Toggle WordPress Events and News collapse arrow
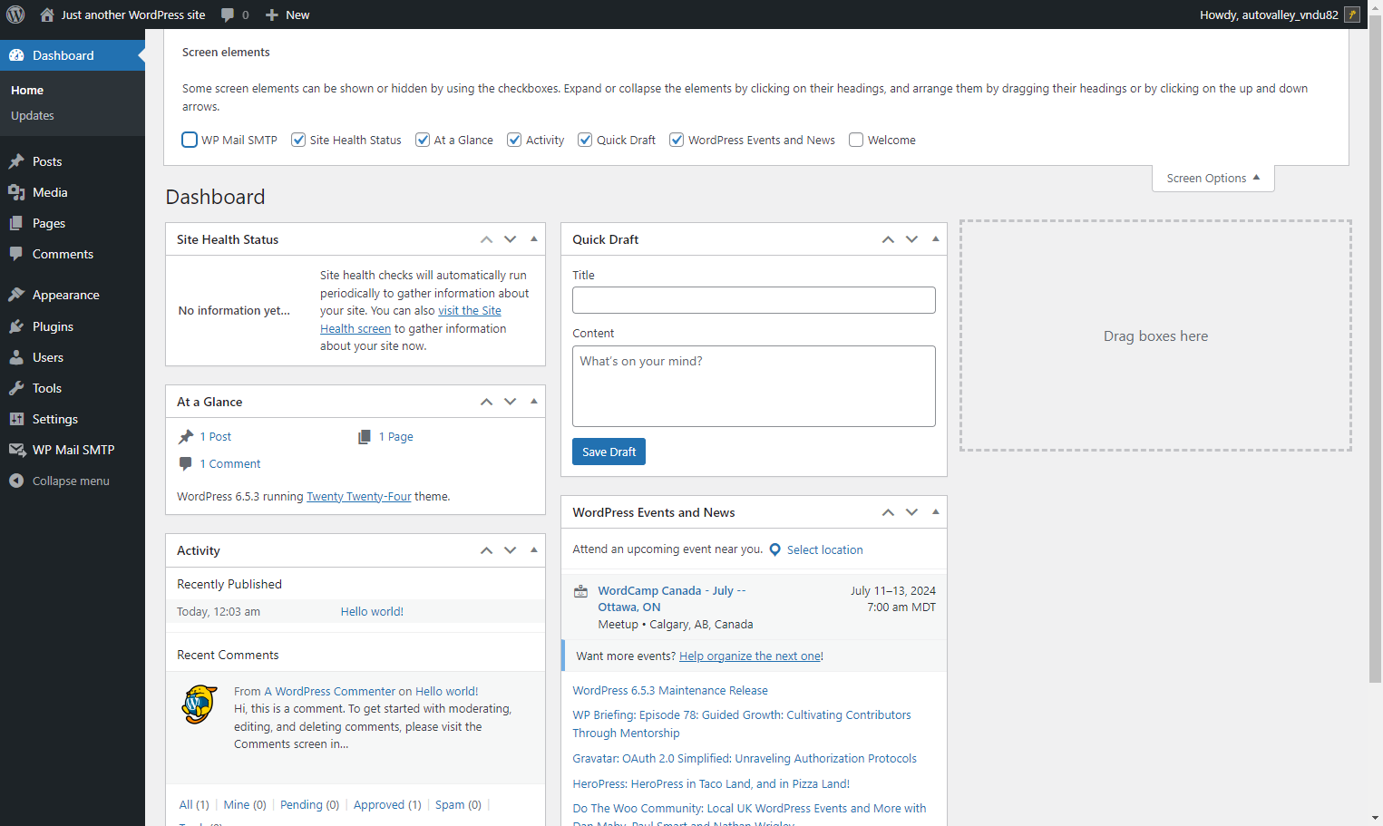Image resolution: width=1383 pixels, height=826 pixels. (935, 512)
